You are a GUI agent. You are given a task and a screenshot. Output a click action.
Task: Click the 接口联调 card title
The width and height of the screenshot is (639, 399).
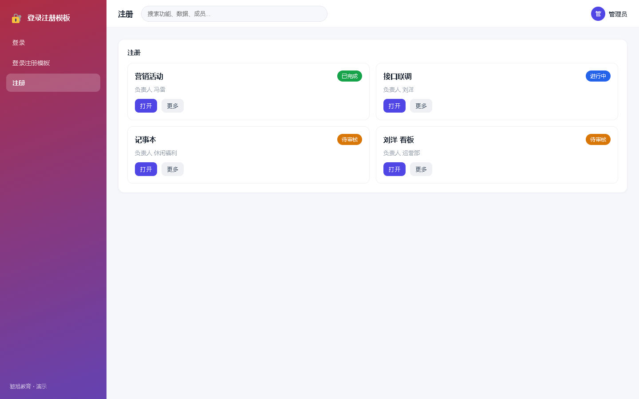coord(398,76)
